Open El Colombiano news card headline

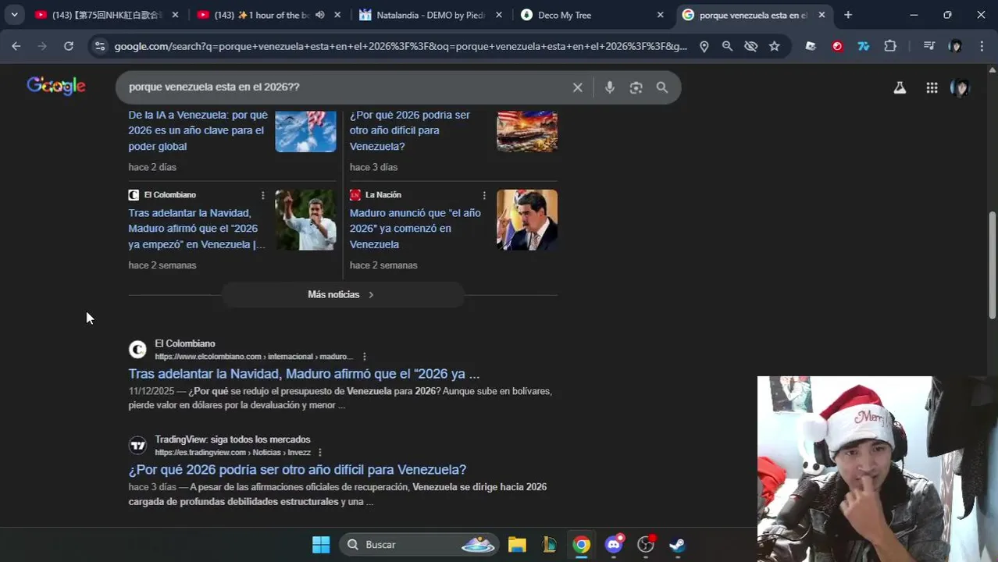[197, 229]
